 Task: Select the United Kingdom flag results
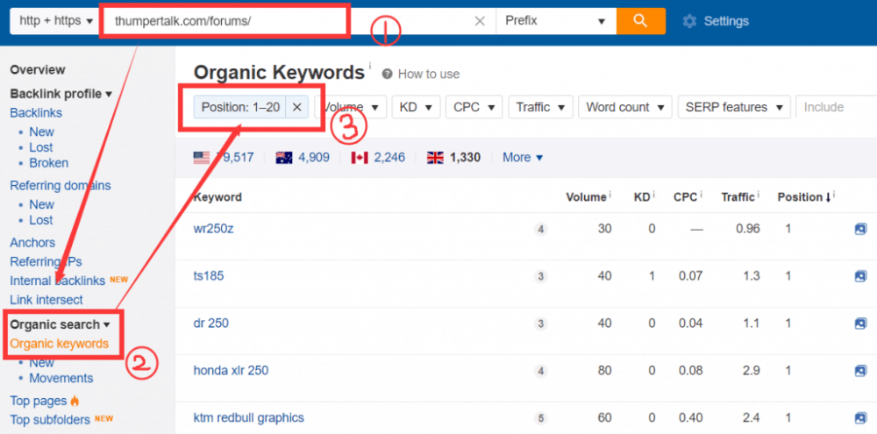(453, 158)
